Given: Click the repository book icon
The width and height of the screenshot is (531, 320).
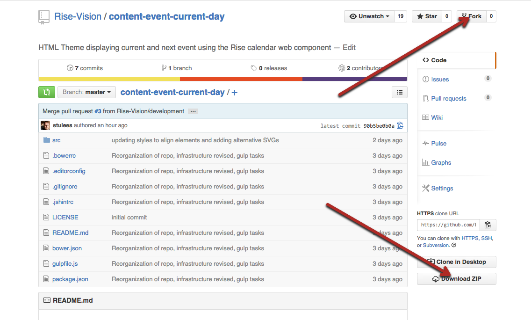Looking at the screenshot, I should [x=43, y=17].
